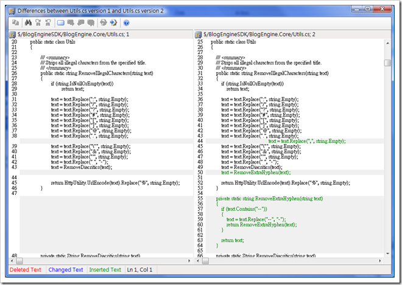Click right pane line 52 HttpUtility.UrlEncode return
402x285 pixels.
pos(286,183)
